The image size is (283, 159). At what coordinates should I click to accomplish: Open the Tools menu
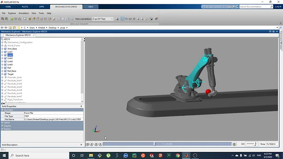[41, 13]
